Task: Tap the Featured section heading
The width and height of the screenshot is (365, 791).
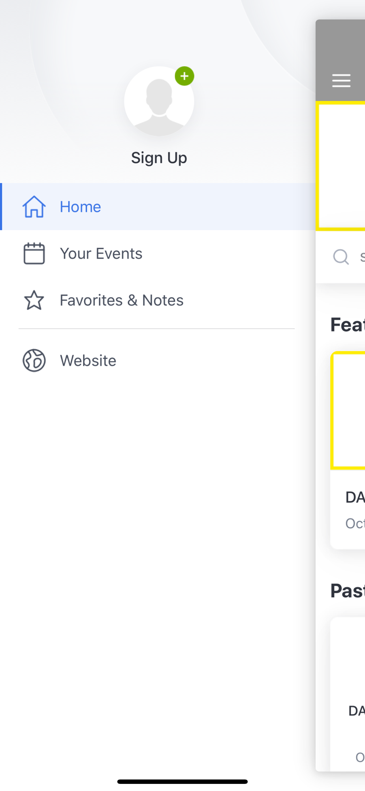Action: pyautogui.click(x=348, y=325)
